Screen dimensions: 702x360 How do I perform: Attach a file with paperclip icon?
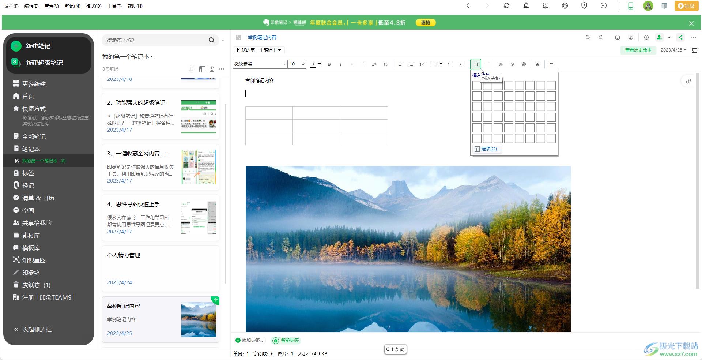(501, 64)
